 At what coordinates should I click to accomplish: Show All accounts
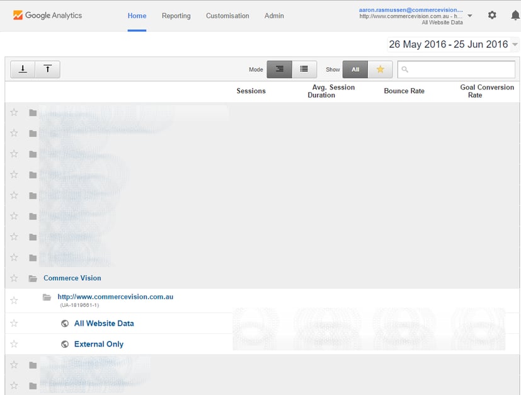pyautogui.click(x=355, y=69)
